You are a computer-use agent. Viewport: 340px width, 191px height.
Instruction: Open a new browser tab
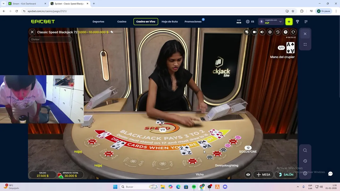pos(94,4)
